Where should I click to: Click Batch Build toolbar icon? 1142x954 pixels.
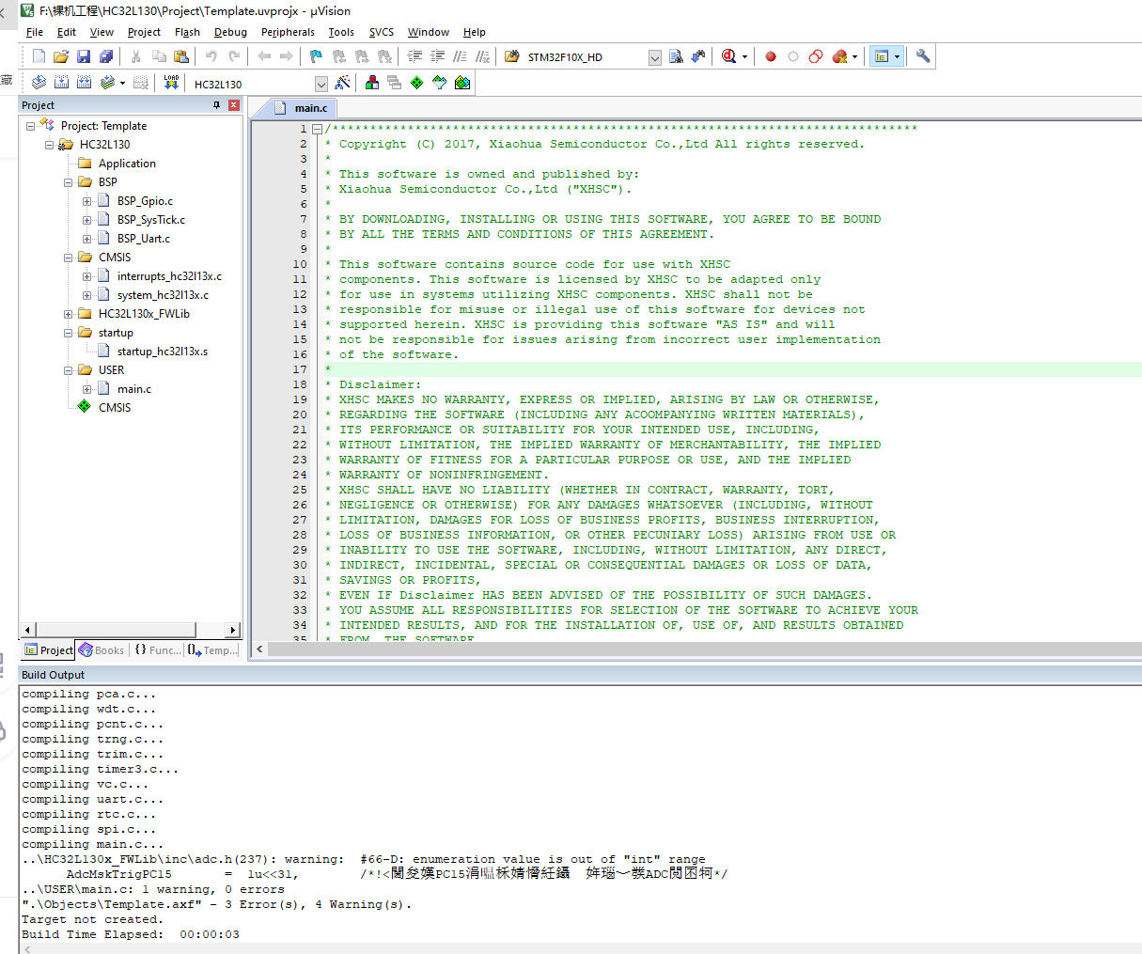[x=108, y=83]
